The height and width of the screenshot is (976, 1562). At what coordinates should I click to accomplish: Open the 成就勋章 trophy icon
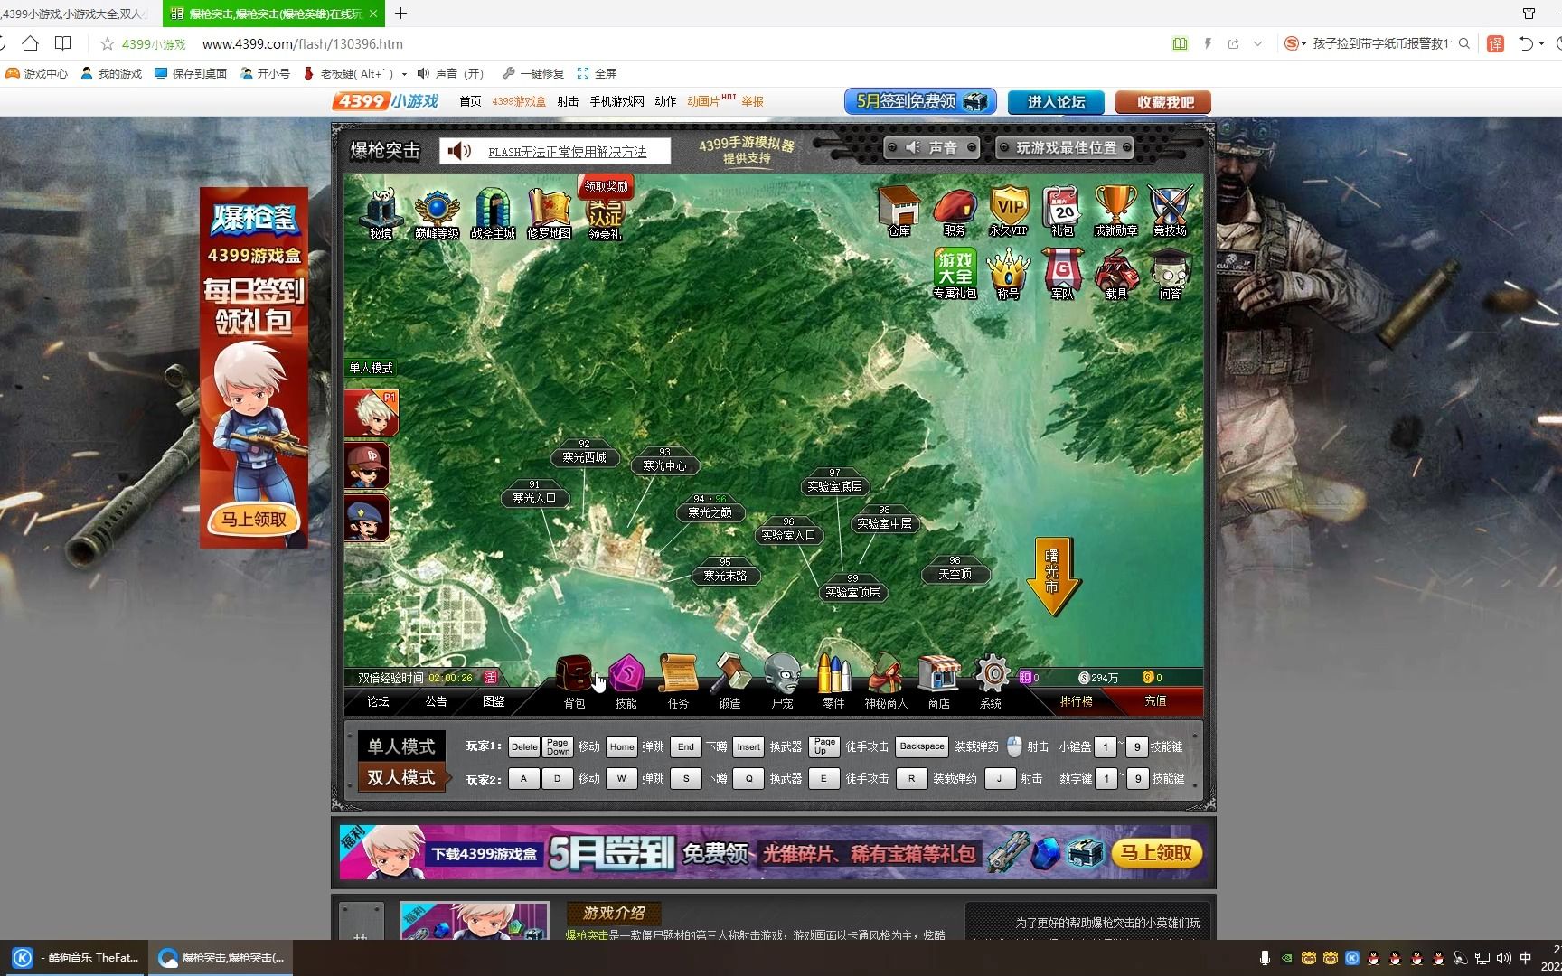point(1115,211)
